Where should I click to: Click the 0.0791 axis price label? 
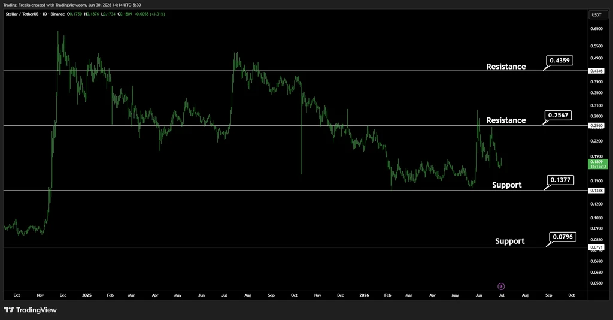596,247
